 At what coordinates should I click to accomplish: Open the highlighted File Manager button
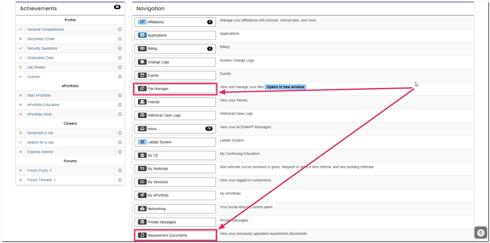pyautogui.click(x=175, y=89)
